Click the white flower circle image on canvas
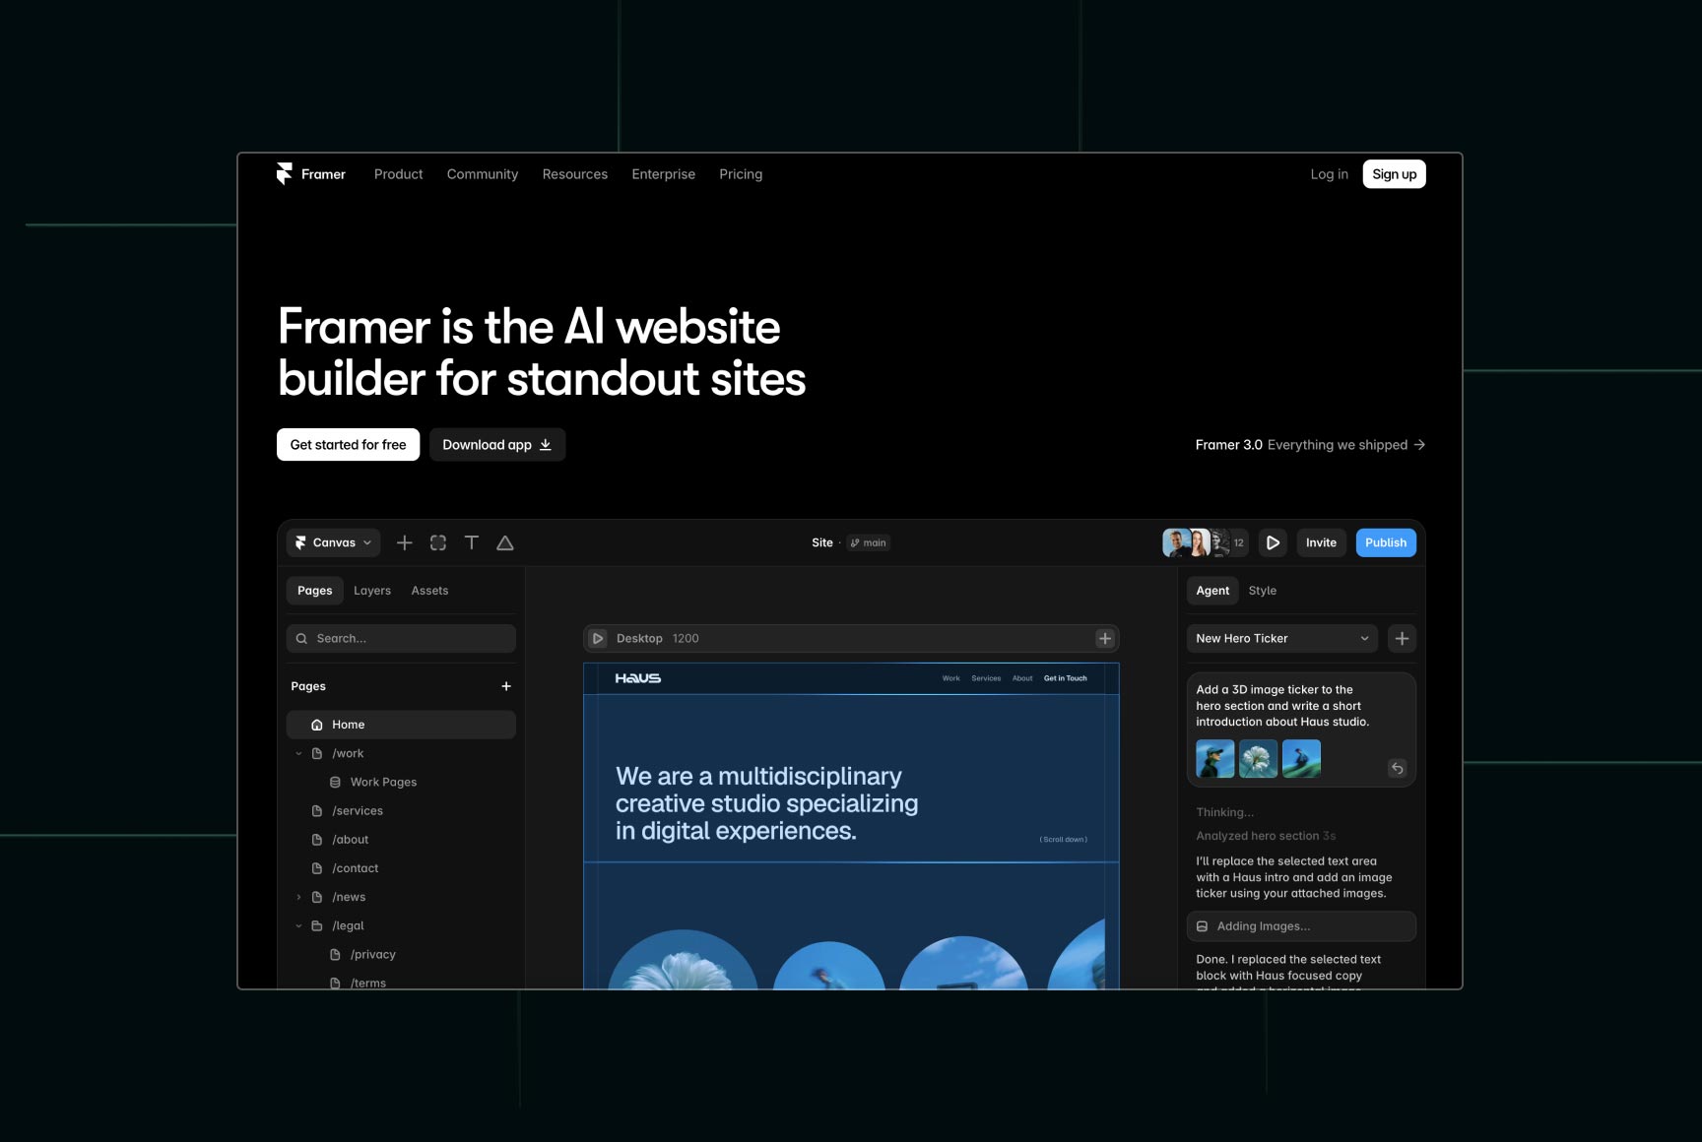This screenshot has width=1702, height=1142. click(683, 960)
